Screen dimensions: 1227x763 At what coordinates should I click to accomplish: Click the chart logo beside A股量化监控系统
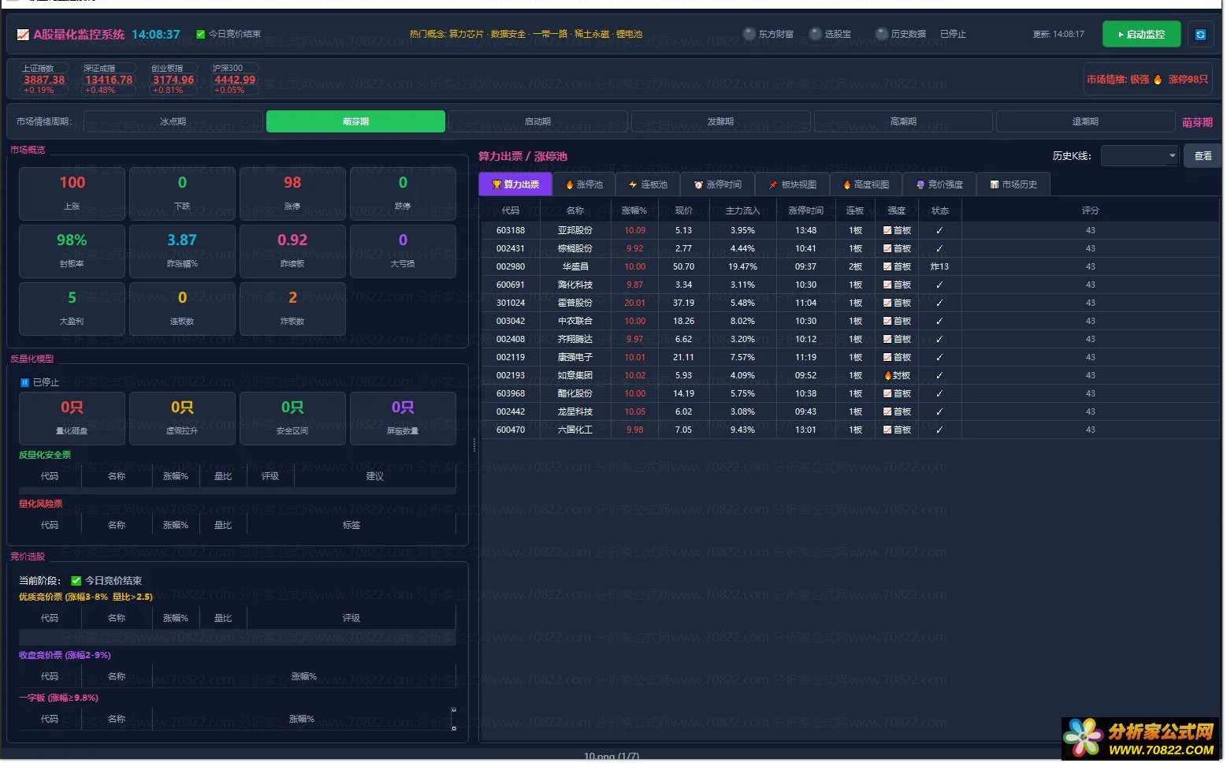pyautogui.click(x=23, y=35)
